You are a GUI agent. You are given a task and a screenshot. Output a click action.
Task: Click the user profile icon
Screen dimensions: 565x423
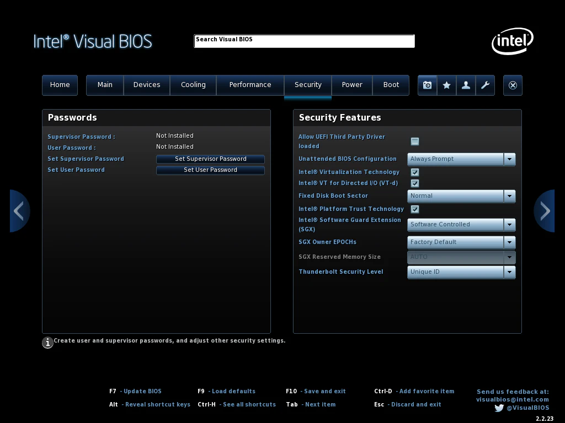466,85
